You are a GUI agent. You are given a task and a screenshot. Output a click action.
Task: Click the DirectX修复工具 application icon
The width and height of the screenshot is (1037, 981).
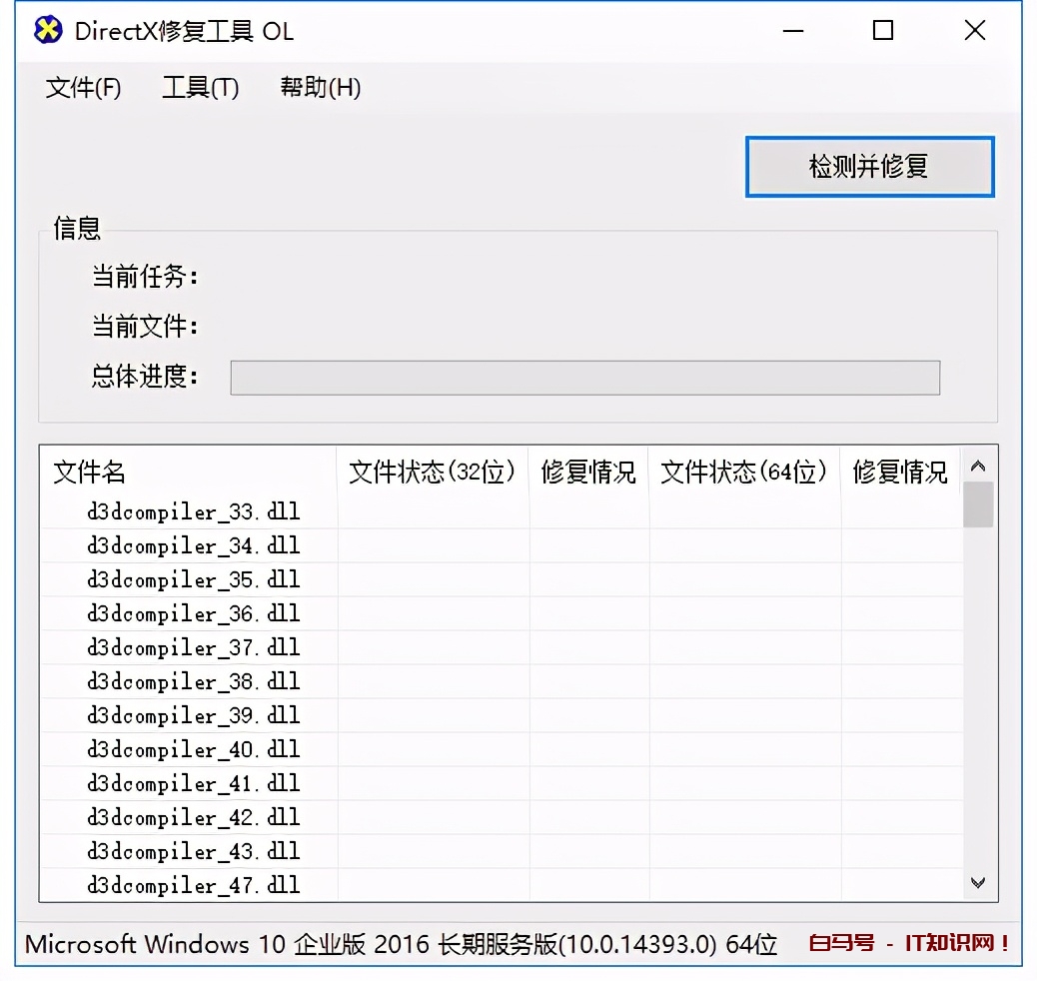(x=47, y=31)
